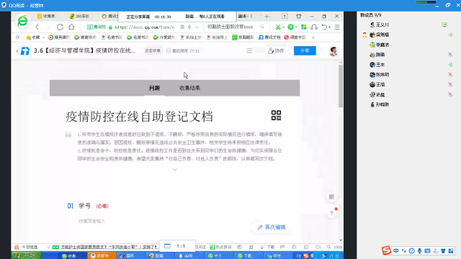
Task: Click the Sogou microphone voice input icon
Action: (x=419, y=251)
